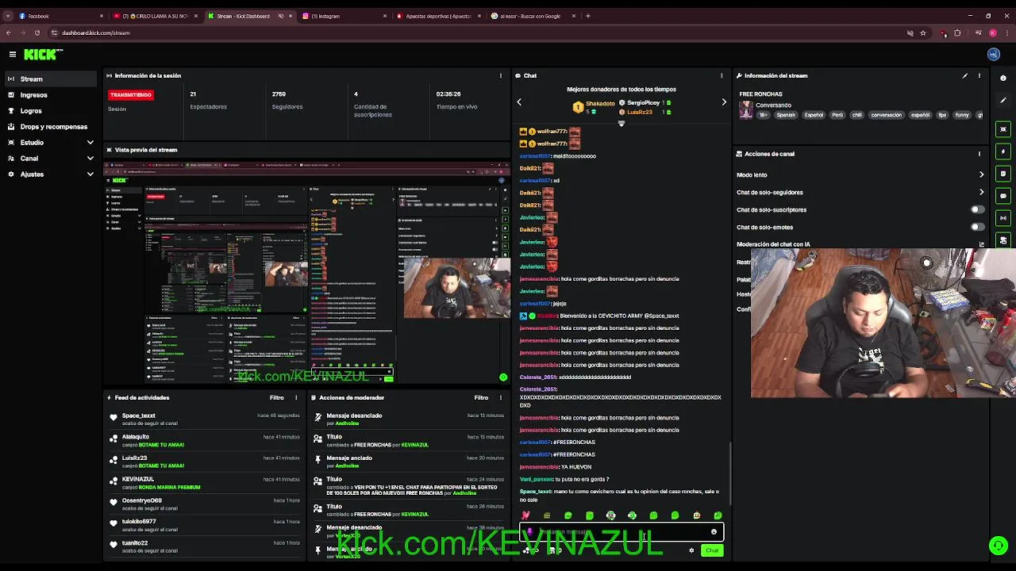Open Feed de actividades three-dot menu
Screen dimensions: 1016x571
click(296, 398)
